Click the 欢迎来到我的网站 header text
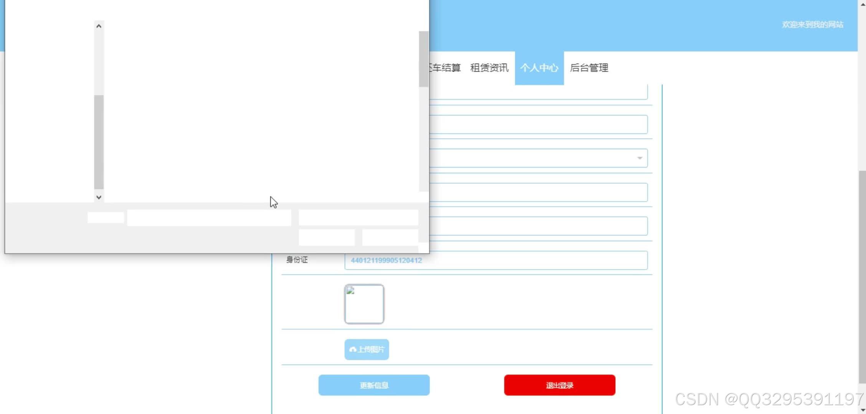The height and width of the screenshot is (414, 866). [812, 25]
